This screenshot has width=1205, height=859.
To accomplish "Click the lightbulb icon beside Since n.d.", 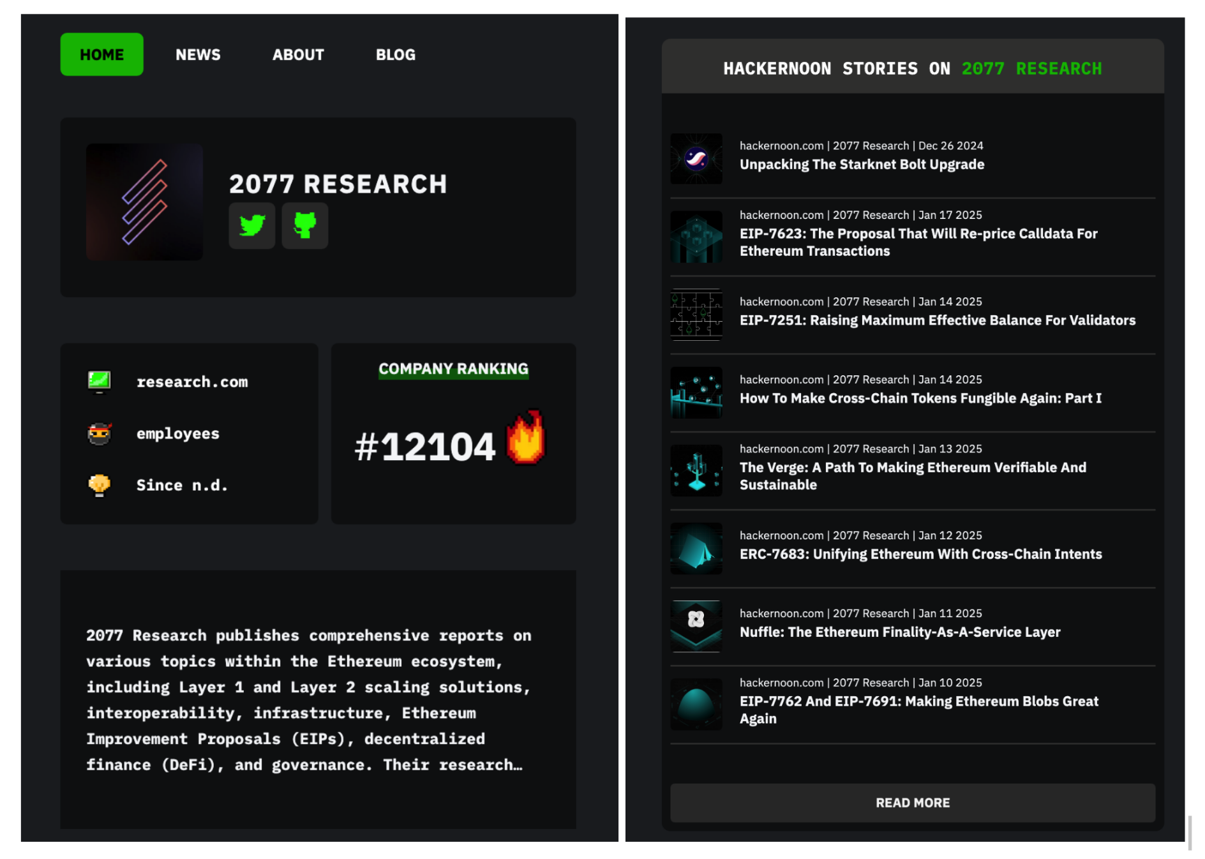I will point(99,485).
